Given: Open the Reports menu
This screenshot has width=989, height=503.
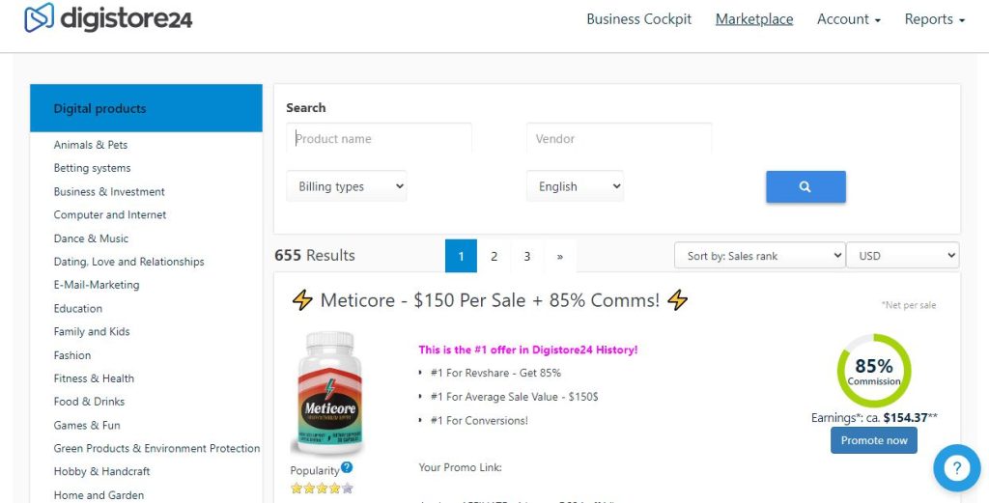Looking at the screenshot, I should [934, 19].
